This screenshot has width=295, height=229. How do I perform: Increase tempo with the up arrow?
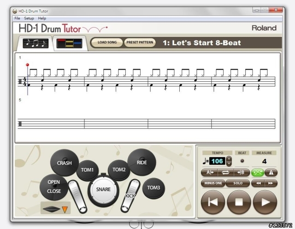click(x=229, y=159)
